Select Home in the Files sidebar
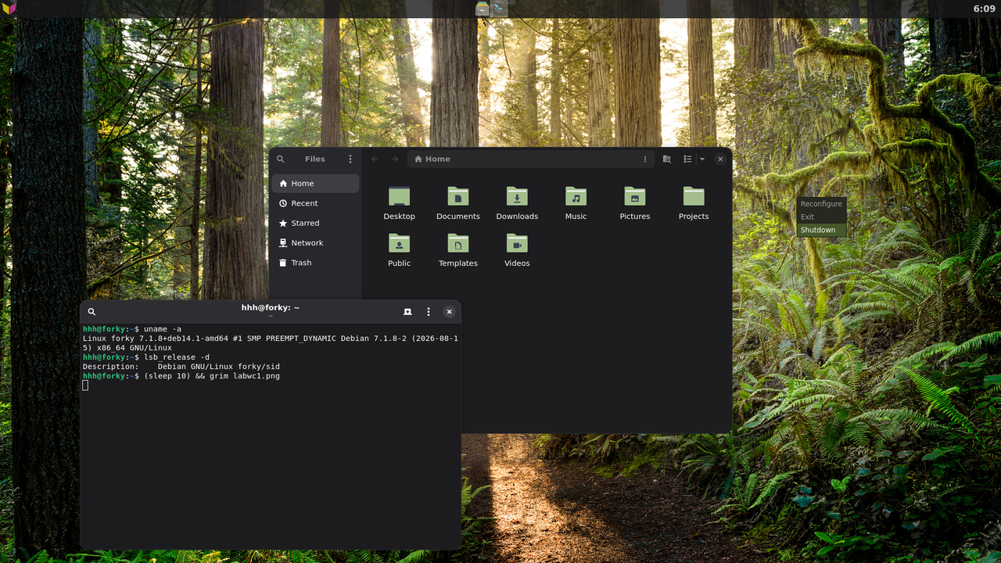The width and height of the screenshot is (1001, 563). (x=315, y=184)
